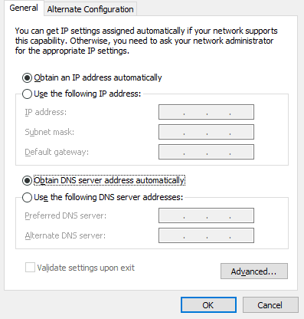Confirm the dialog with OK
304x319 pixels.
click(208, 305)
